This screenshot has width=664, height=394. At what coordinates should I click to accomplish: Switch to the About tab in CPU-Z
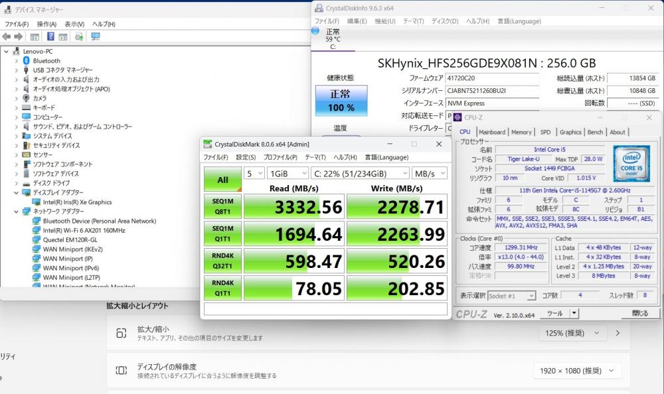618,132
